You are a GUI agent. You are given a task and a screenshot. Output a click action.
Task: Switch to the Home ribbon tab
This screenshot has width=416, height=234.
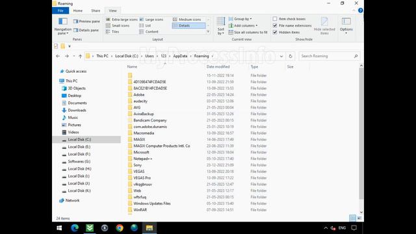point(78,10)
